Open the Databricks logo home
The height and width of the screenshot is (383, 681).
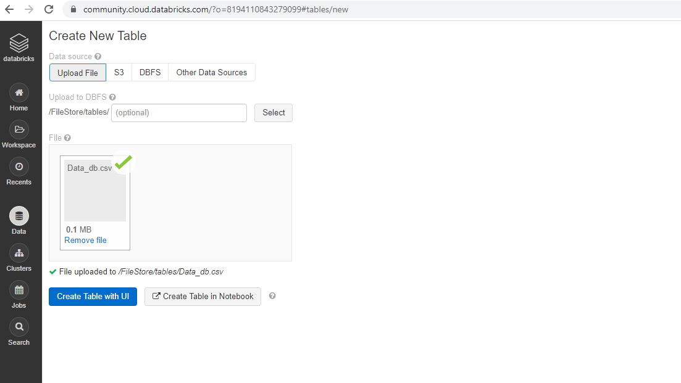tap(19, 47)
